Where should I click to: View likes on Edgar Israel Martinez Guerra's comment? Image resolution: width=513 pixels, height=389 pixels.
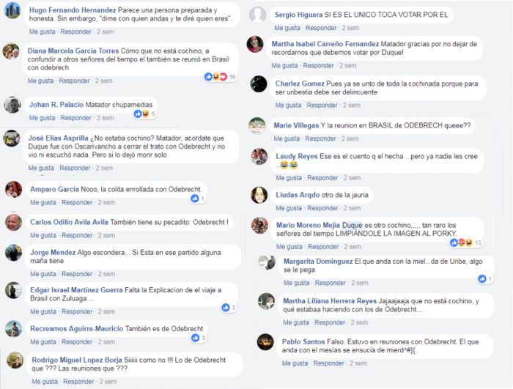click(x=229, y=308)
